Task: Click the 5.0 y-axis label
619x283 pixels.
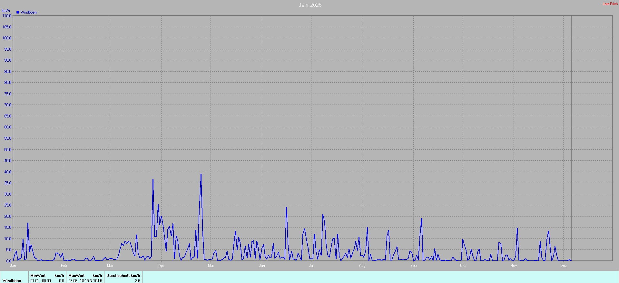Action: pos(9,250)
